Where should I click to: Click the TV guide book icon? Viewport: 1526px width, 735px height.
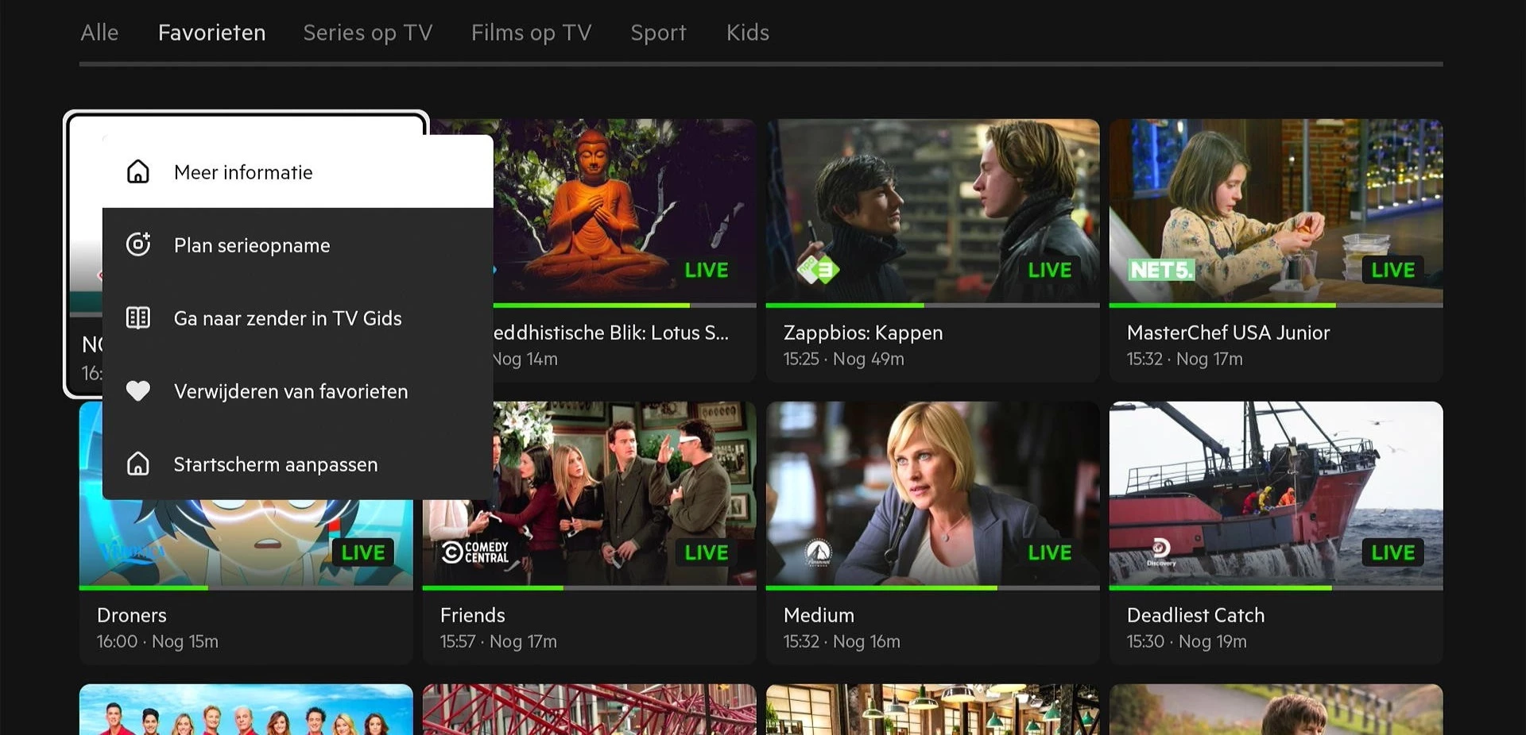click(138, 317)
